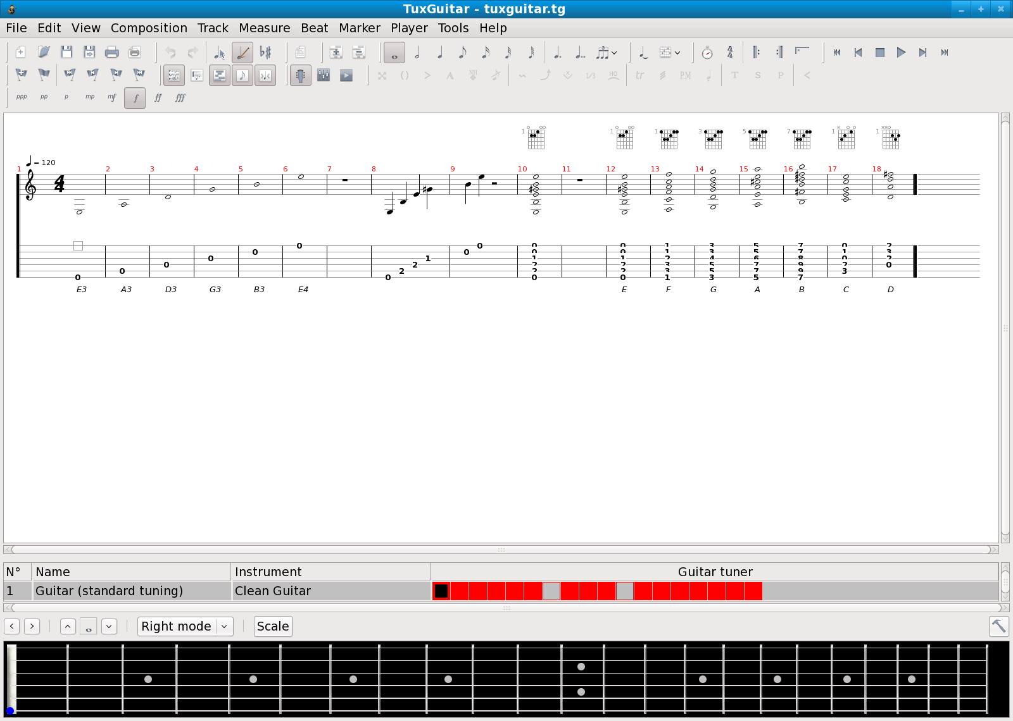1013x721 pixels.
Task: Open the chord insert dropdown arrow
Action: (x=677, y=52)
